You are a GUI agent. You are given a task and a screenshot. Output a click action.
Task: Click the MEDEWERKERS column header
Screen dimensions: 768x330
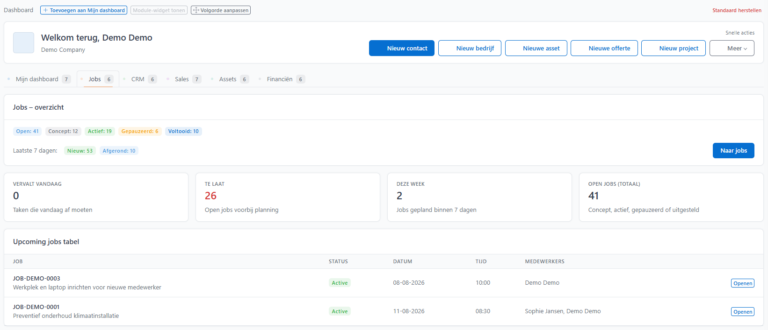point(545,261)
